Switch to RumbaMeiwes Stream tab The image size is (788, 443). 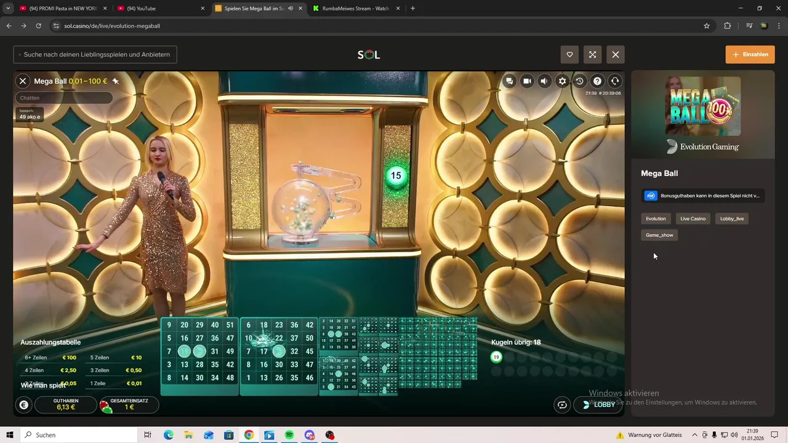pyautogui.click(x=357, y=9)
